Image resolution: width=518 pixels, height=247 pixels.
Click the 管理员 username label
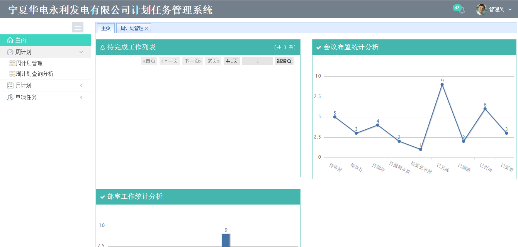click(496, 10)
